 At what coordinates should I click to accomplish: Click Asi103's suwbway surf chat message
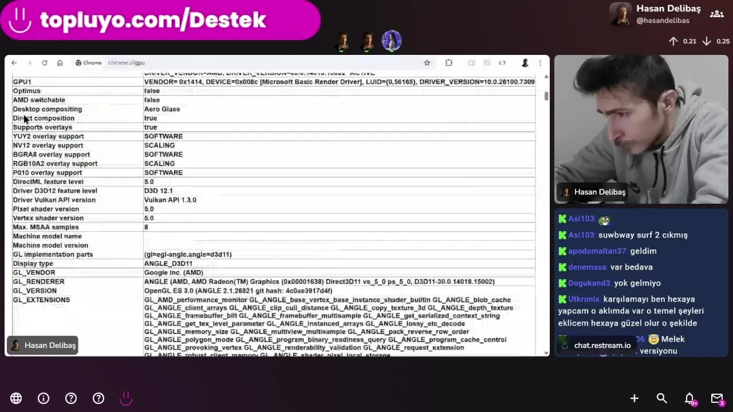coord(643,235)
